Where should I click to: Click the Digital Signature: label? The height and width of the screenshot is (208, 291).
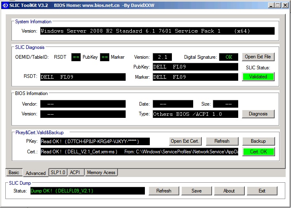[201, 57]
